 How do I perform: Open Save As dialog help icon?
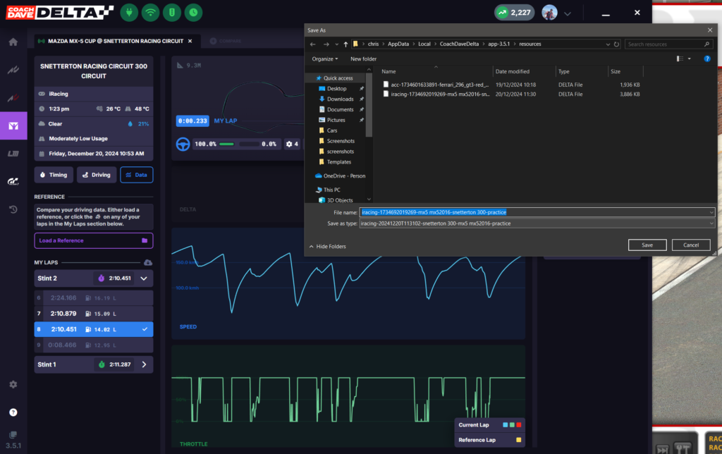[706, 59]
